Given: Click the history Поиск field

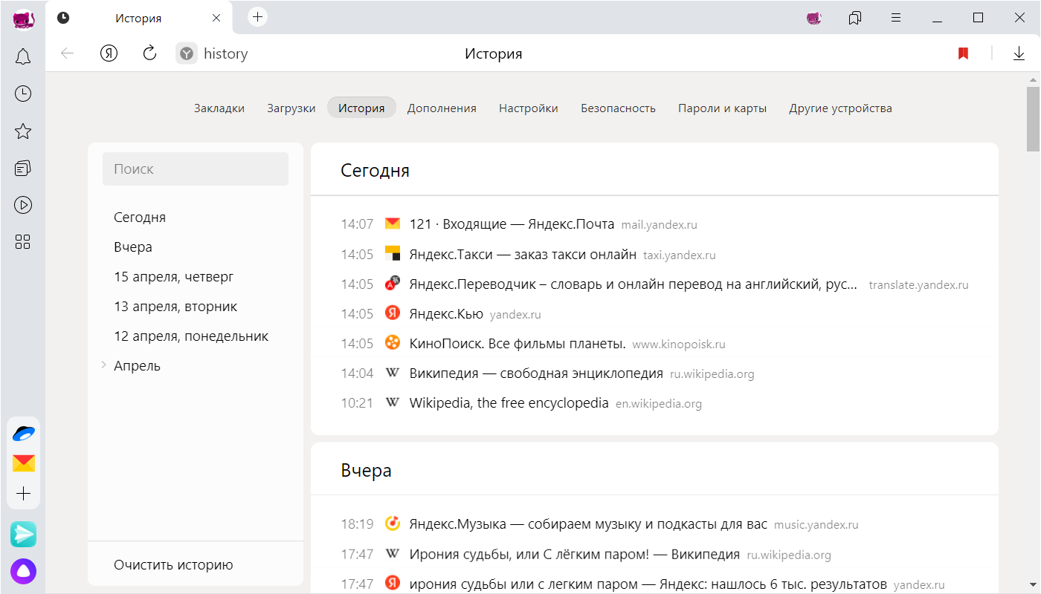Looking at the screenshot, I should tap(196, 169).
